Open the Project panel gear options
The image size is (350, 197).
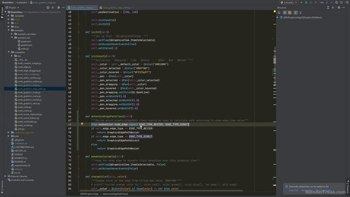(x=59, y=7)
